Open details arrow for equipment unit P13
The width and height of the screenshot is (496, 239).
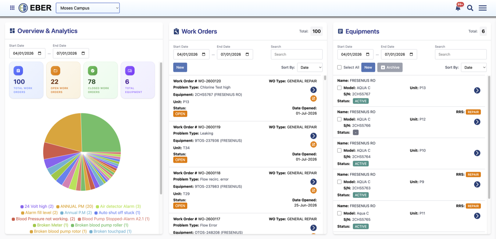477,90
